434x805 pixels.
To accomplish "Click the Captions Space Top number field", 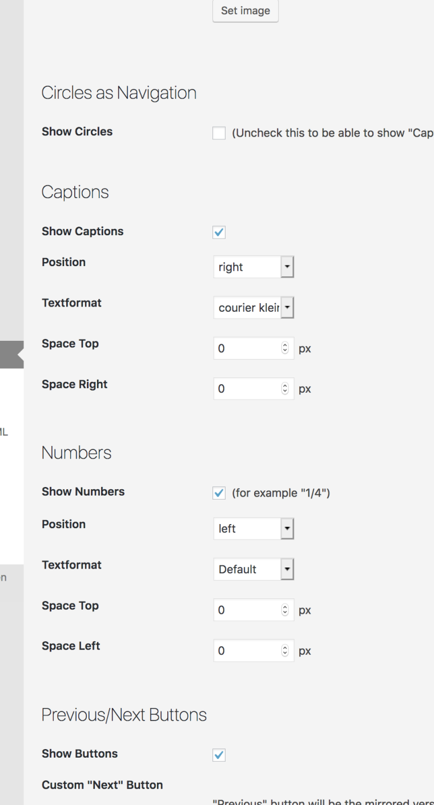I will [x=248, y=348].
